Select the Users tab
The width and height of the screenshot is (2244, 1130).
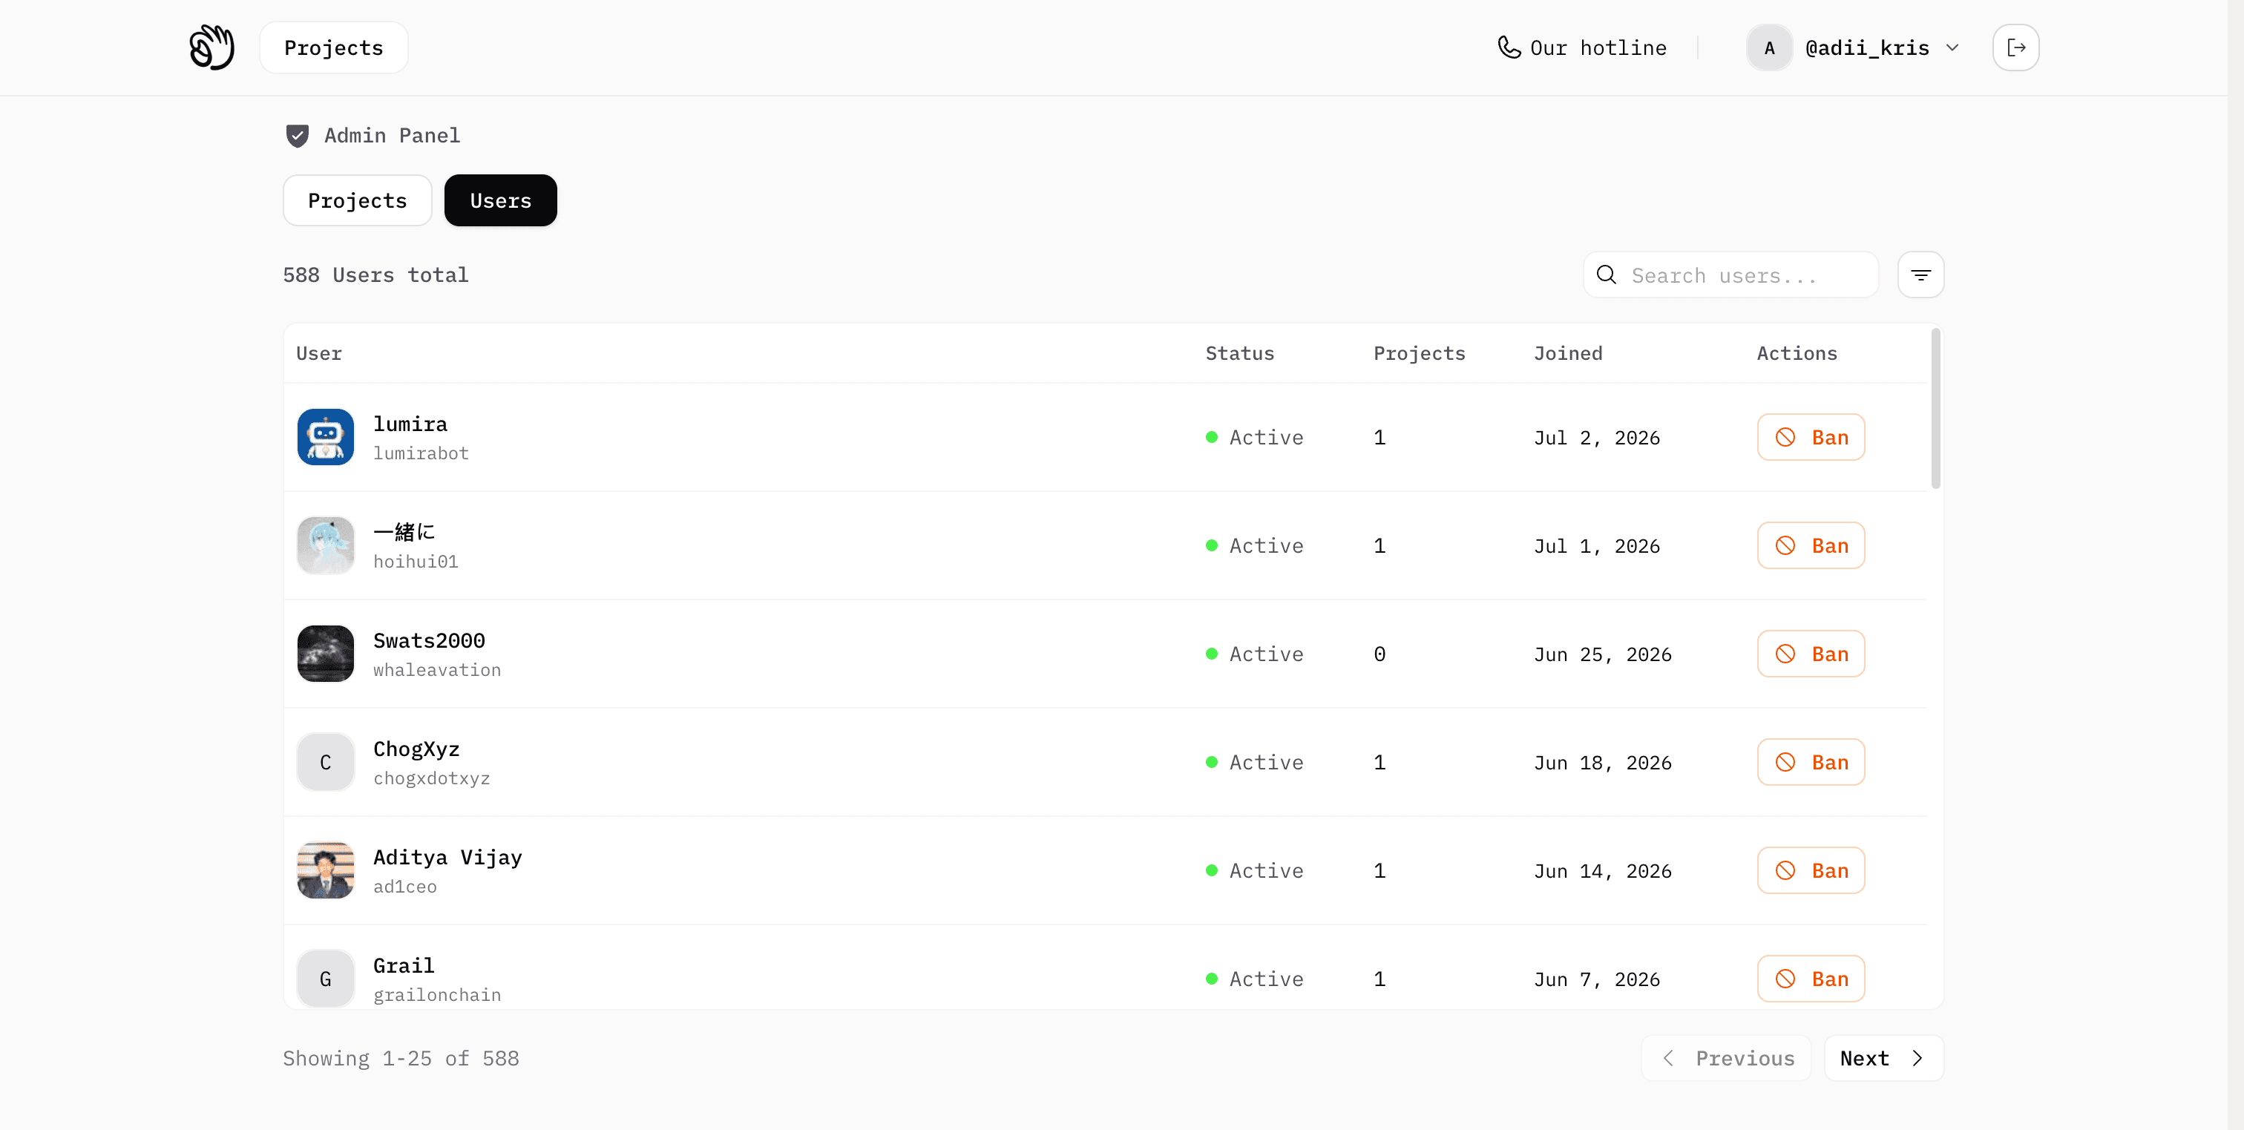tap(501, 200)
